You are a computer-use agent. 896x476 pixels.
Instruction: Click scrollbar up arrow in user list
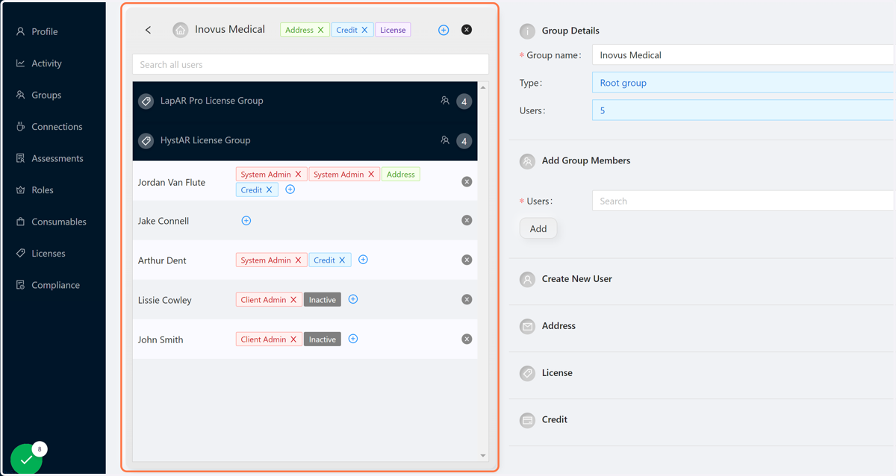click(x=483, y=87)
